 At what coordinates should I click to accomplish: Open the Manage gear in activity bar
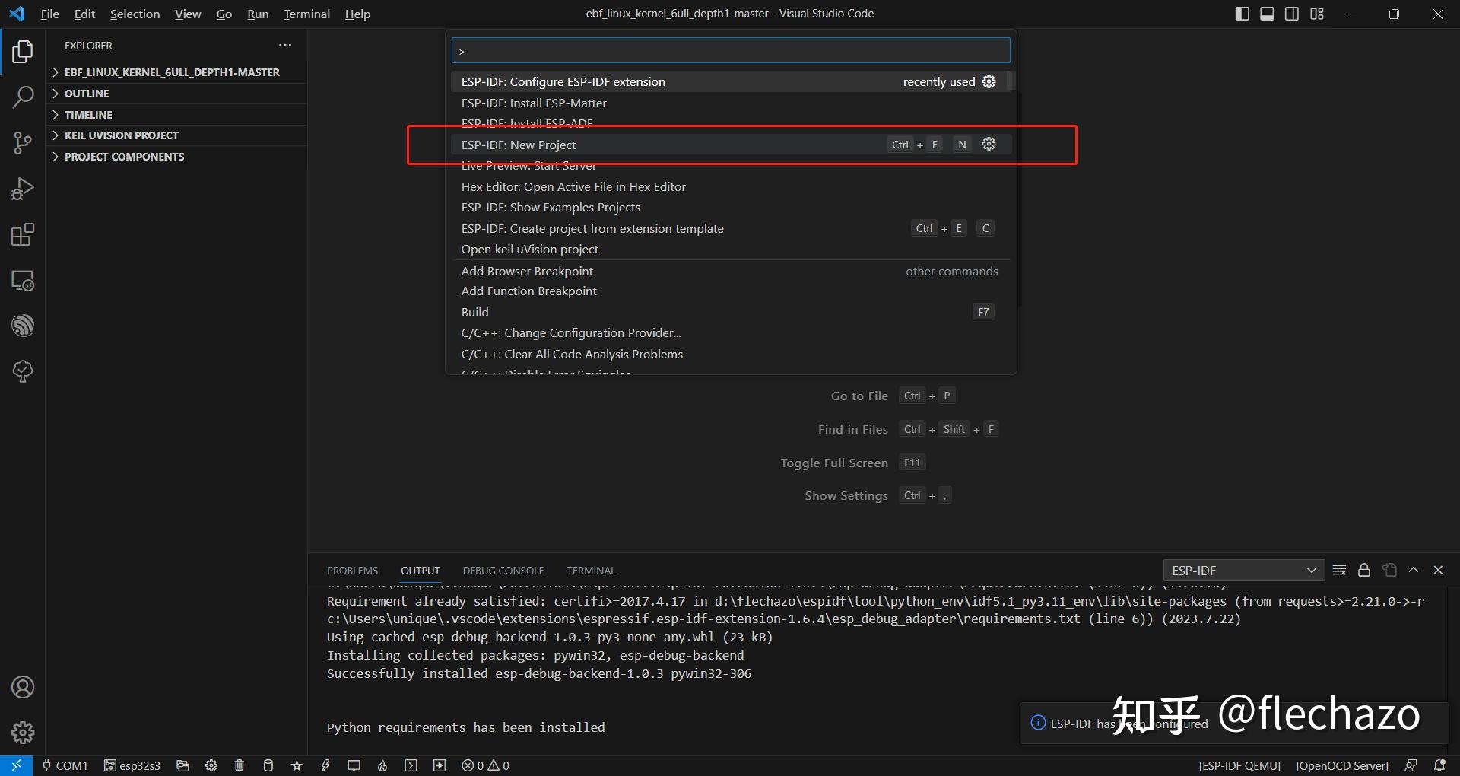[23, 733]
